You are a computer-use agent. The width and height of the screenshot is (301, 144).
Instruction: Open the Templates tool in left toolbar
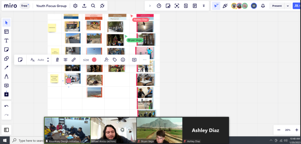coord(6,32)
